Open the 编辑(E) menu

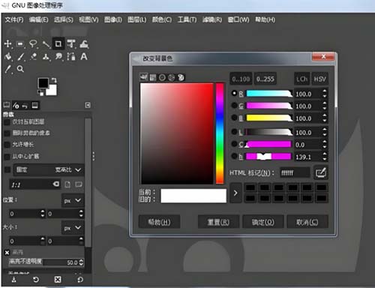(x=38, y=19)
